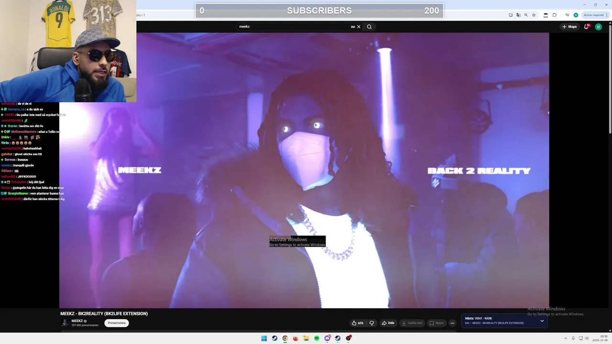Image resolution: width=612 pixels, height=344 pixels.
Task: Like the video with thumbs up
Action: click(x=357, y=323)
